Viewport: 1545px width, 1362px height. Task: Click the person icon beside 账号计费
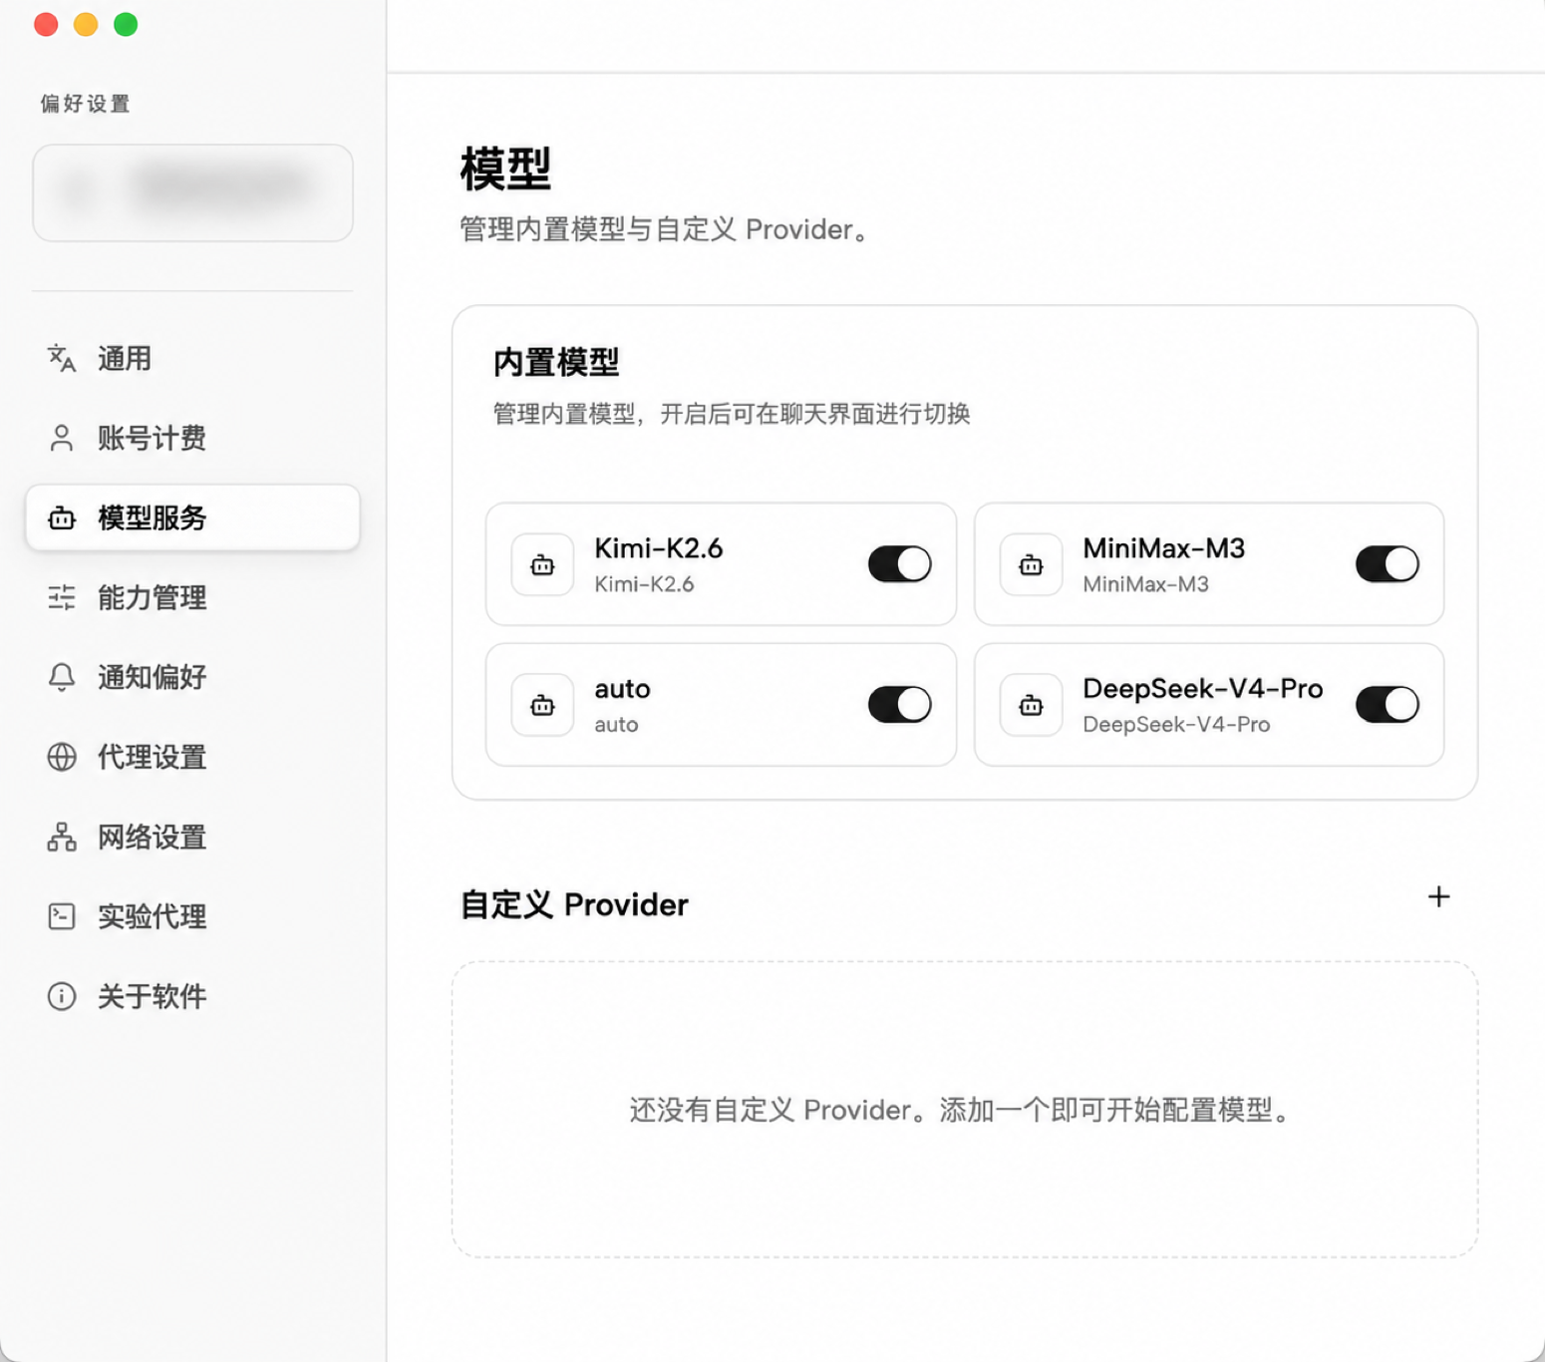click(x=62, y=438)
